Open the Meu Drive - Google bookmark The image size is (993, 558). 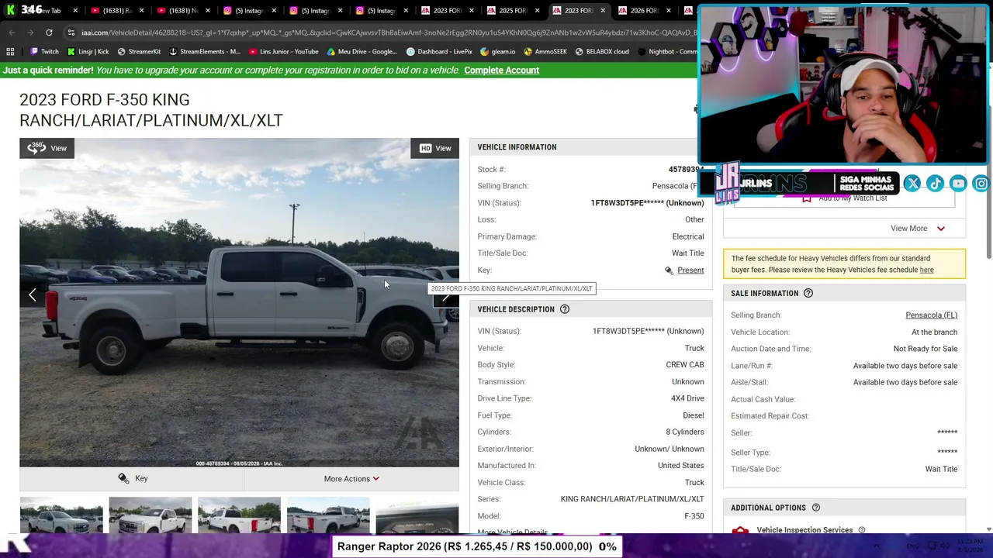coord(362,52)
